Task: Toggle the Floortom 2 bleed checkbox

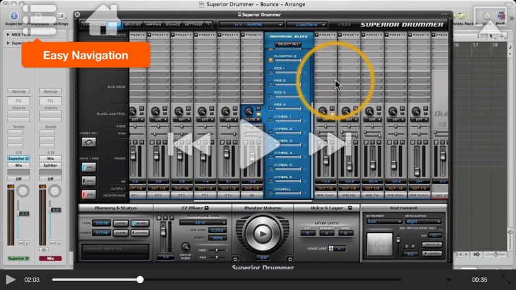Action: (x=271, y=60)
